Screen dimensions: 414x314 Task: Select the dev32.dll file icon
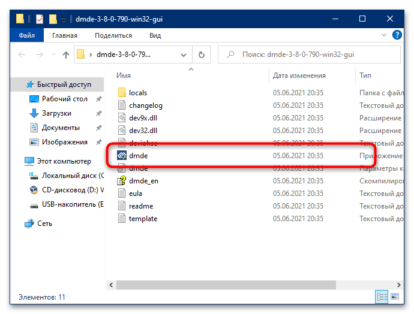122,131
